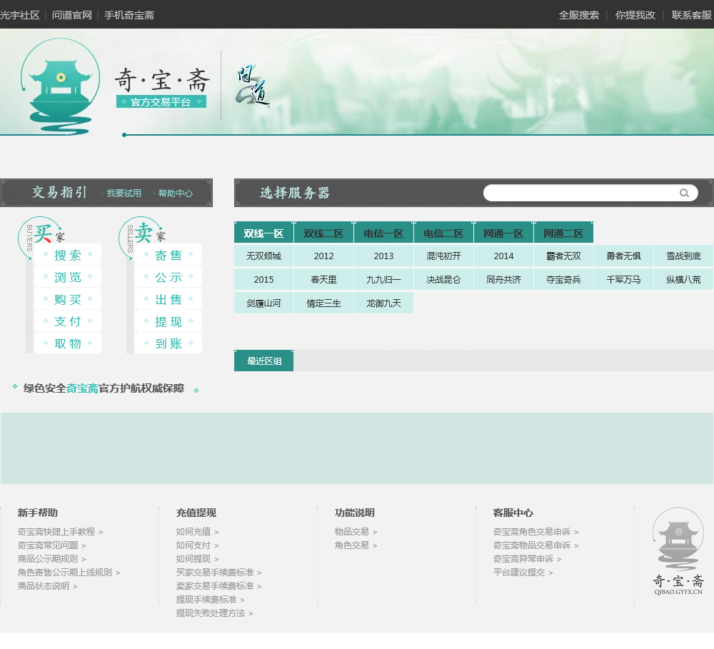Switch to 网通一区 tab
The width and height of the screenshot is (714, 649).
503,233
